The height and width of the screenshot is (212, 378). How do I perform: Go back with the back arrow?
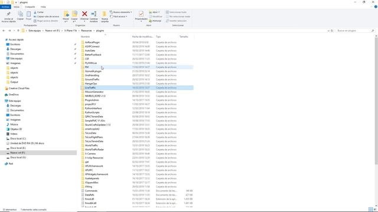tap(4, 31)
